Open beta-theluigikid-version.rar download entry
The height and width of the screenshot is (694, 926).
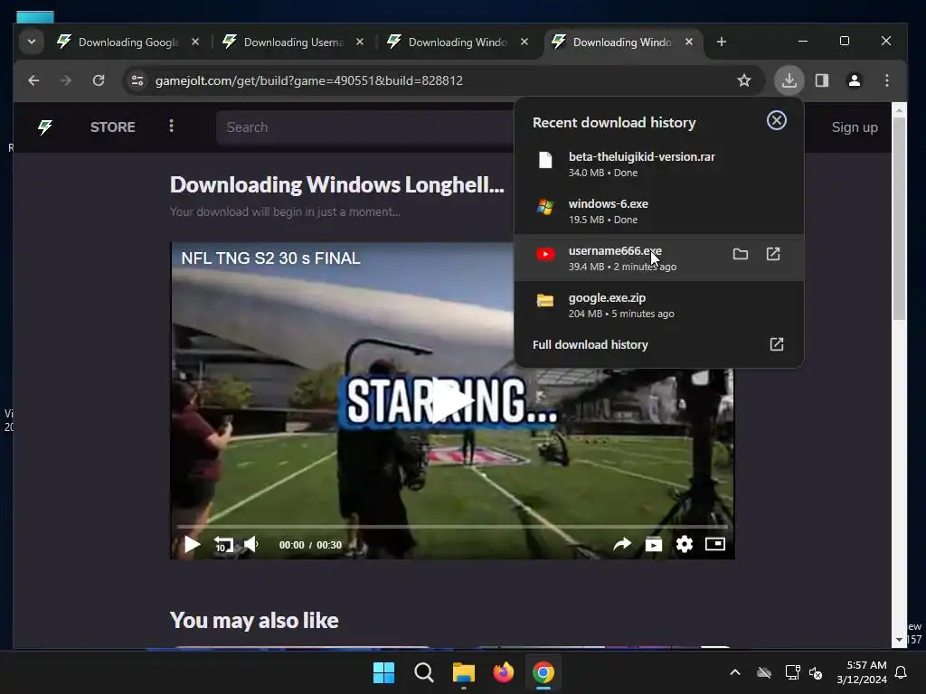click(658, 164)
